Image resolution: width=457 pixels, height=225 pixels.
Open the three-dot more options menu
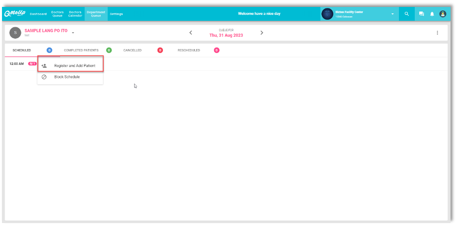coord(437,33)
